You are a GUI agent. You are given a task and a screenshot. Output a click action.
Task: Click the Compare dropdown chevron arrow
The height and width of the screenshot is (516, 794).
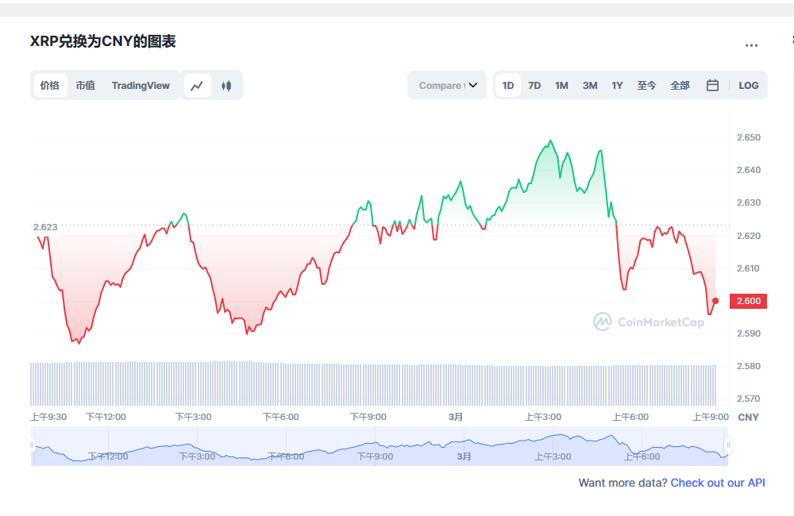coord(473,85)
